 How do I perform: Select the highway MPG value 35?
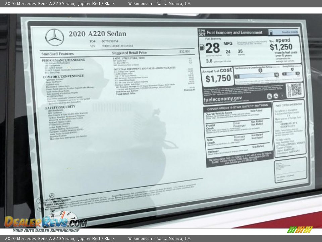pos(240,51)
